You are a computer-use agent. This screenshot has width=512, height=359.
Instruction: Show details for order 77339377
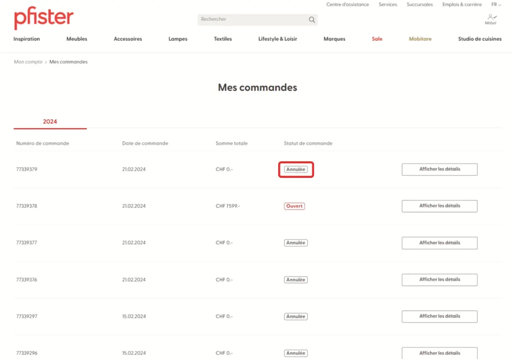[439, 243]
